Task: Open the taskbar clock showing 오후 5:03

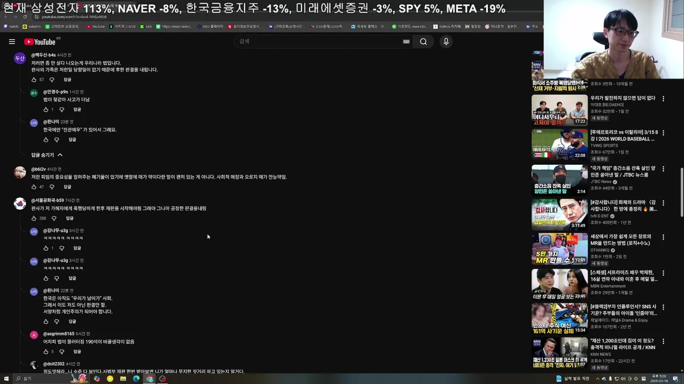Action: tap(660, 379)
